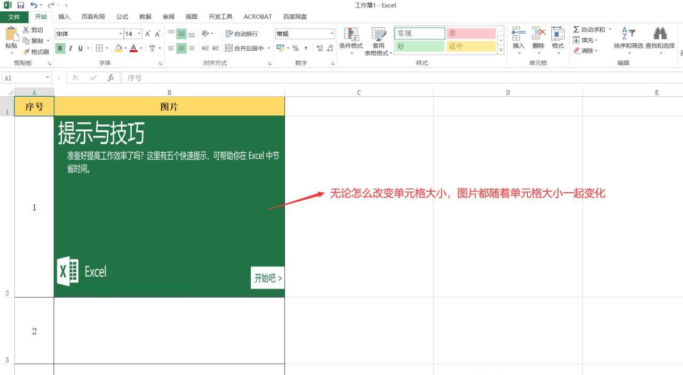Decrease font size with smaller A
The image size is (683, 375).
tap(157, 34)
